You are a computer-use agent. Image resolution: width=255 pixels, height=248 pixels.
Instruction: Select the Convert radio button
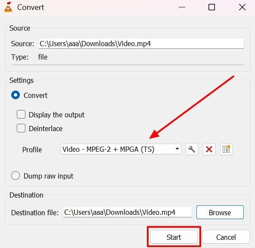[x=16, y=95]
